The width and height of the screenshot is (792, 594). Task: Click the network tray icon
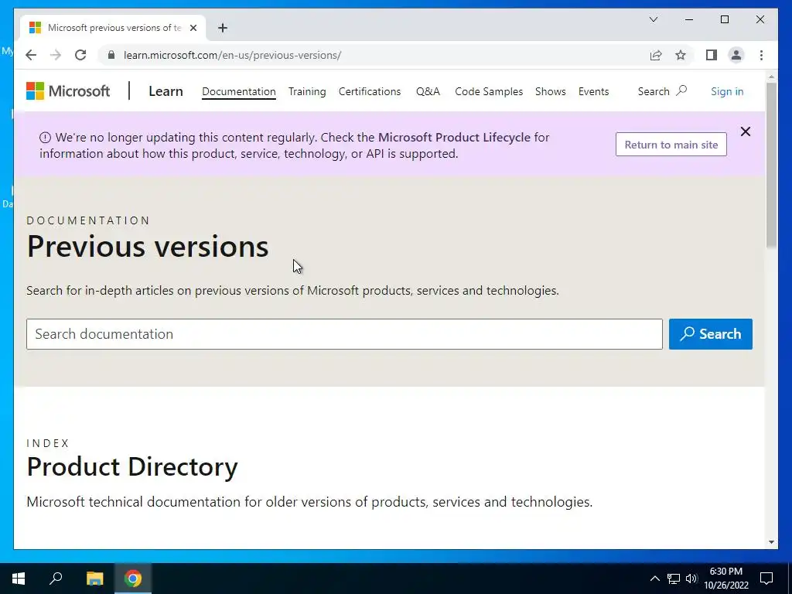[x=674, y=579]
